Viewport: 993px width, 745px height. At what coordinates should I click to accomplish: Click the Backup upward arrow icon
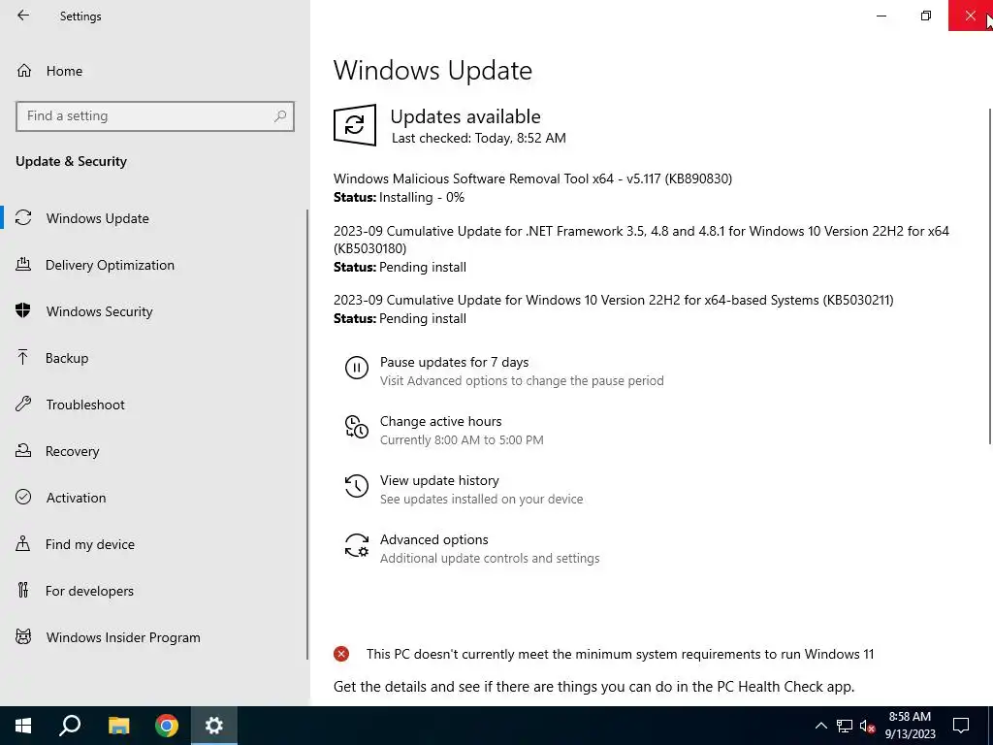pyautogui.click(x=23, y=357)
